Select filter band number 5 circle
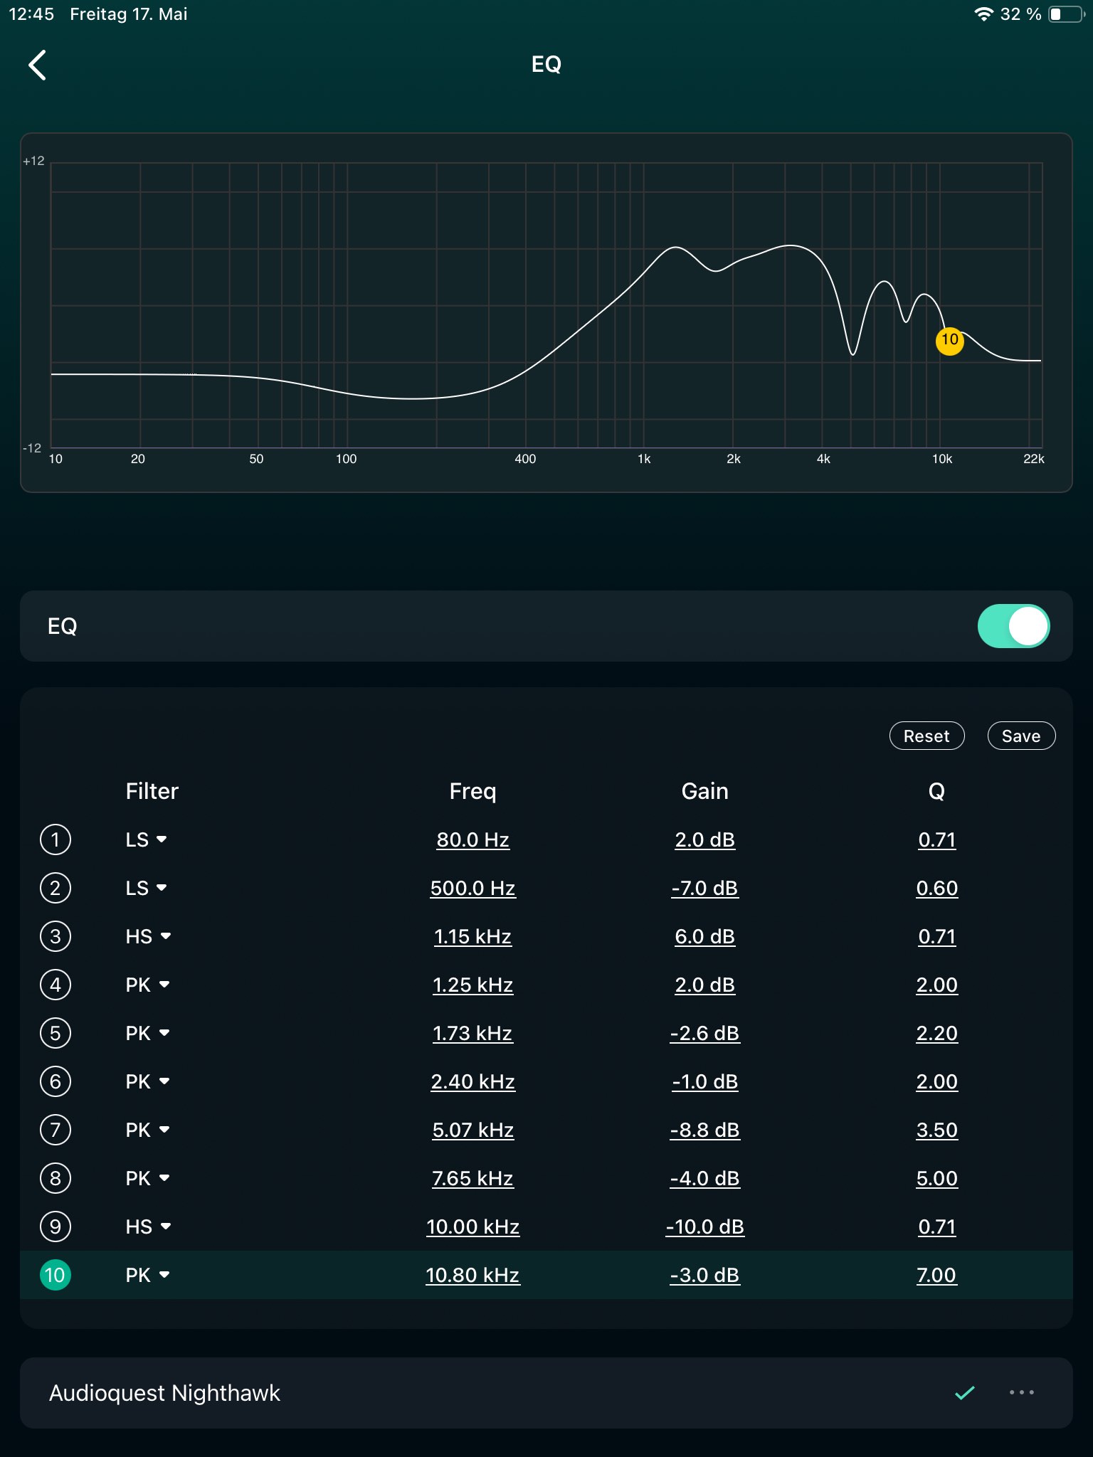 [56, 1033]
